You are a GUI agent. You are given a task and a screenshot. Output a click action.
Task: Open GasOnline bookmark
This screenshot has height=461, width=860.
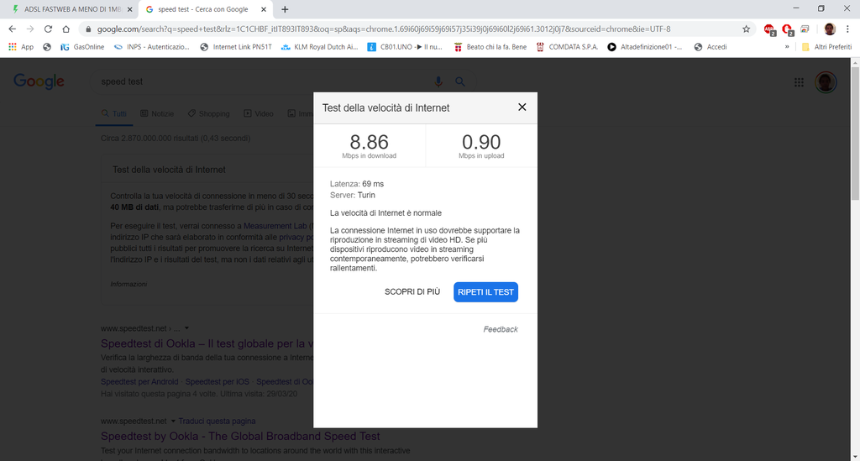coord(82,47)
